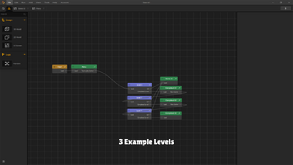This screenshot has width=293, height=165.
Task: Open the Tools menu
Action: 47,2
